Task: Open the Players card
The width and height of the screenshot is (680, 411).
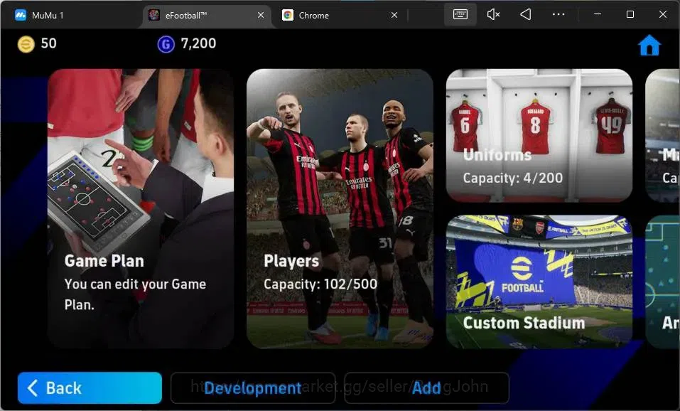Action: coord(340,208)
